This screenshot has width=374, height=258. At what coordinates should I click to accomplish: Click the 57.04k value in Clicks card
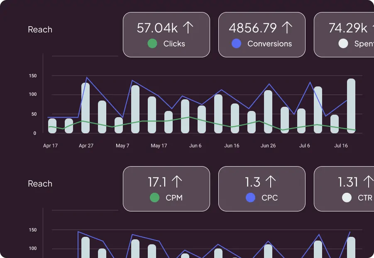click(x=157, y=28)
